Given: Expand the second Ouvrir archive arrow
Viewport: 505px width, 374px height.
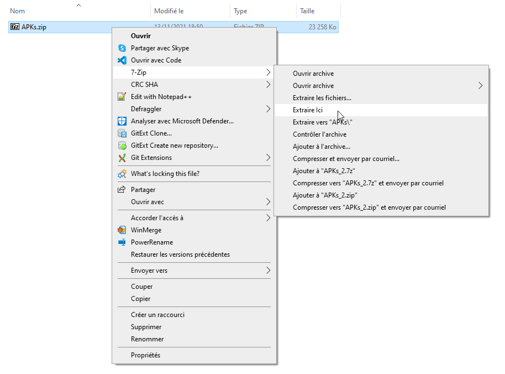Looking at the screenshot, I should [x=480, y=86].
